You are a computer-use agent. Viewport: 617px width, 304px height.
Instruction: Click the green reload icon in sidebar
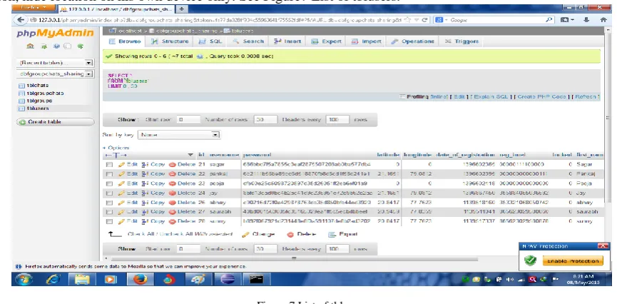click(x=81, y=46)
